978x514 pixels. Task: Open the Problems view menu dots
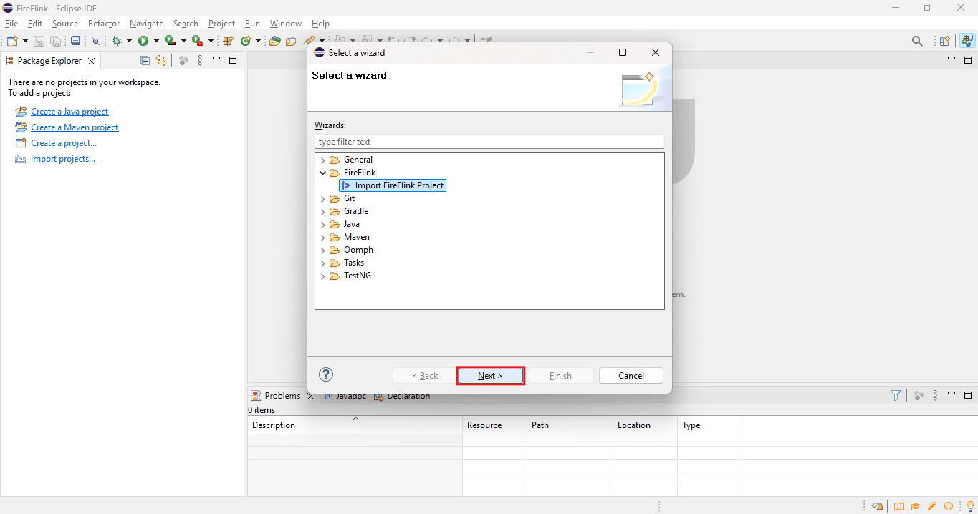(x=936, y=395)
